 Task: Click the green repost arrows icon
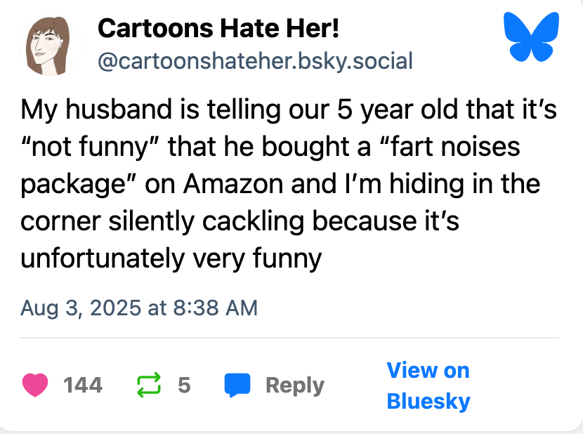click(x=149, y=385)
